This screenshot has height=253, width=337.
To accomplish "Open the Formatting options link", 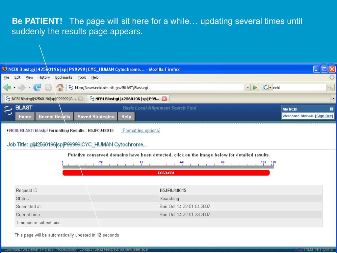I will pyautogui.click(x=141, y=130).
